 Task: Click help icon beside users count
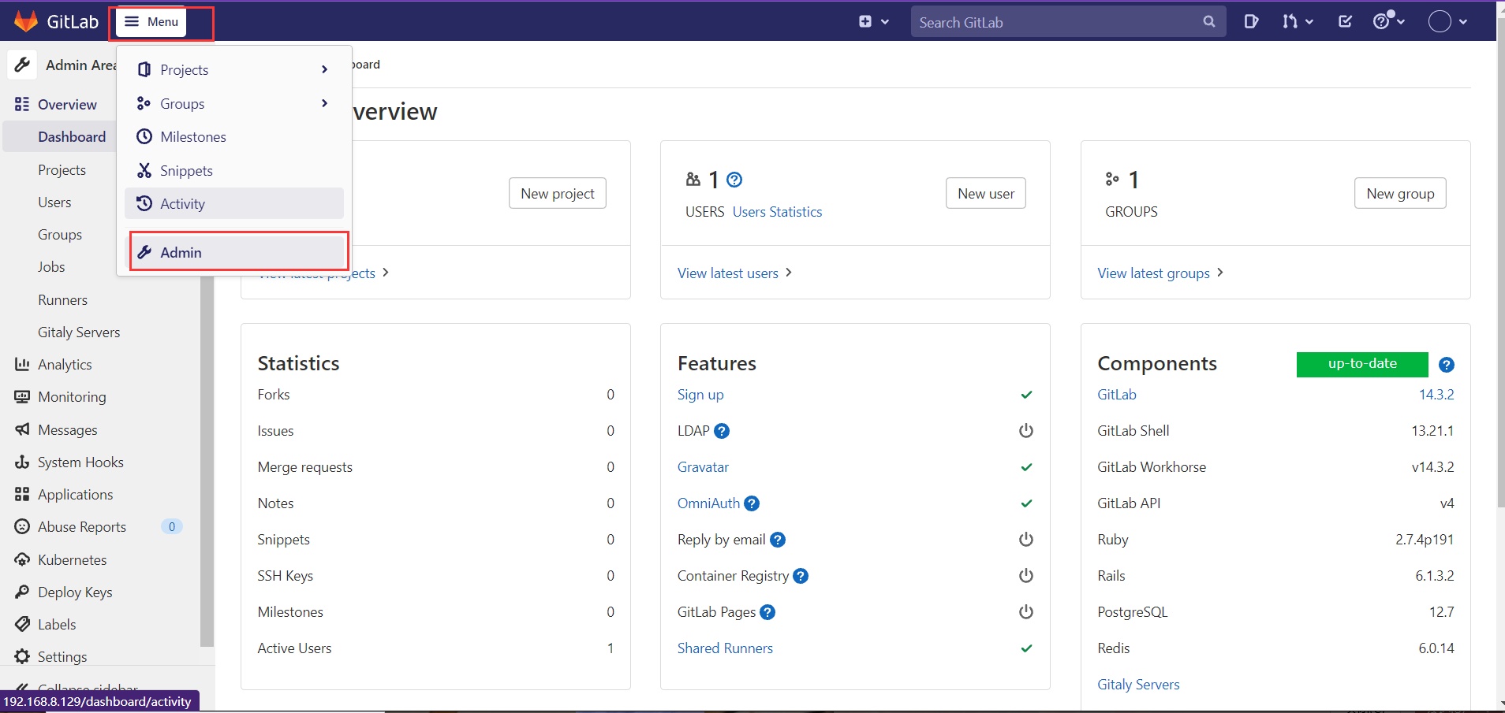pyautogui.click(x=734, y=180)
